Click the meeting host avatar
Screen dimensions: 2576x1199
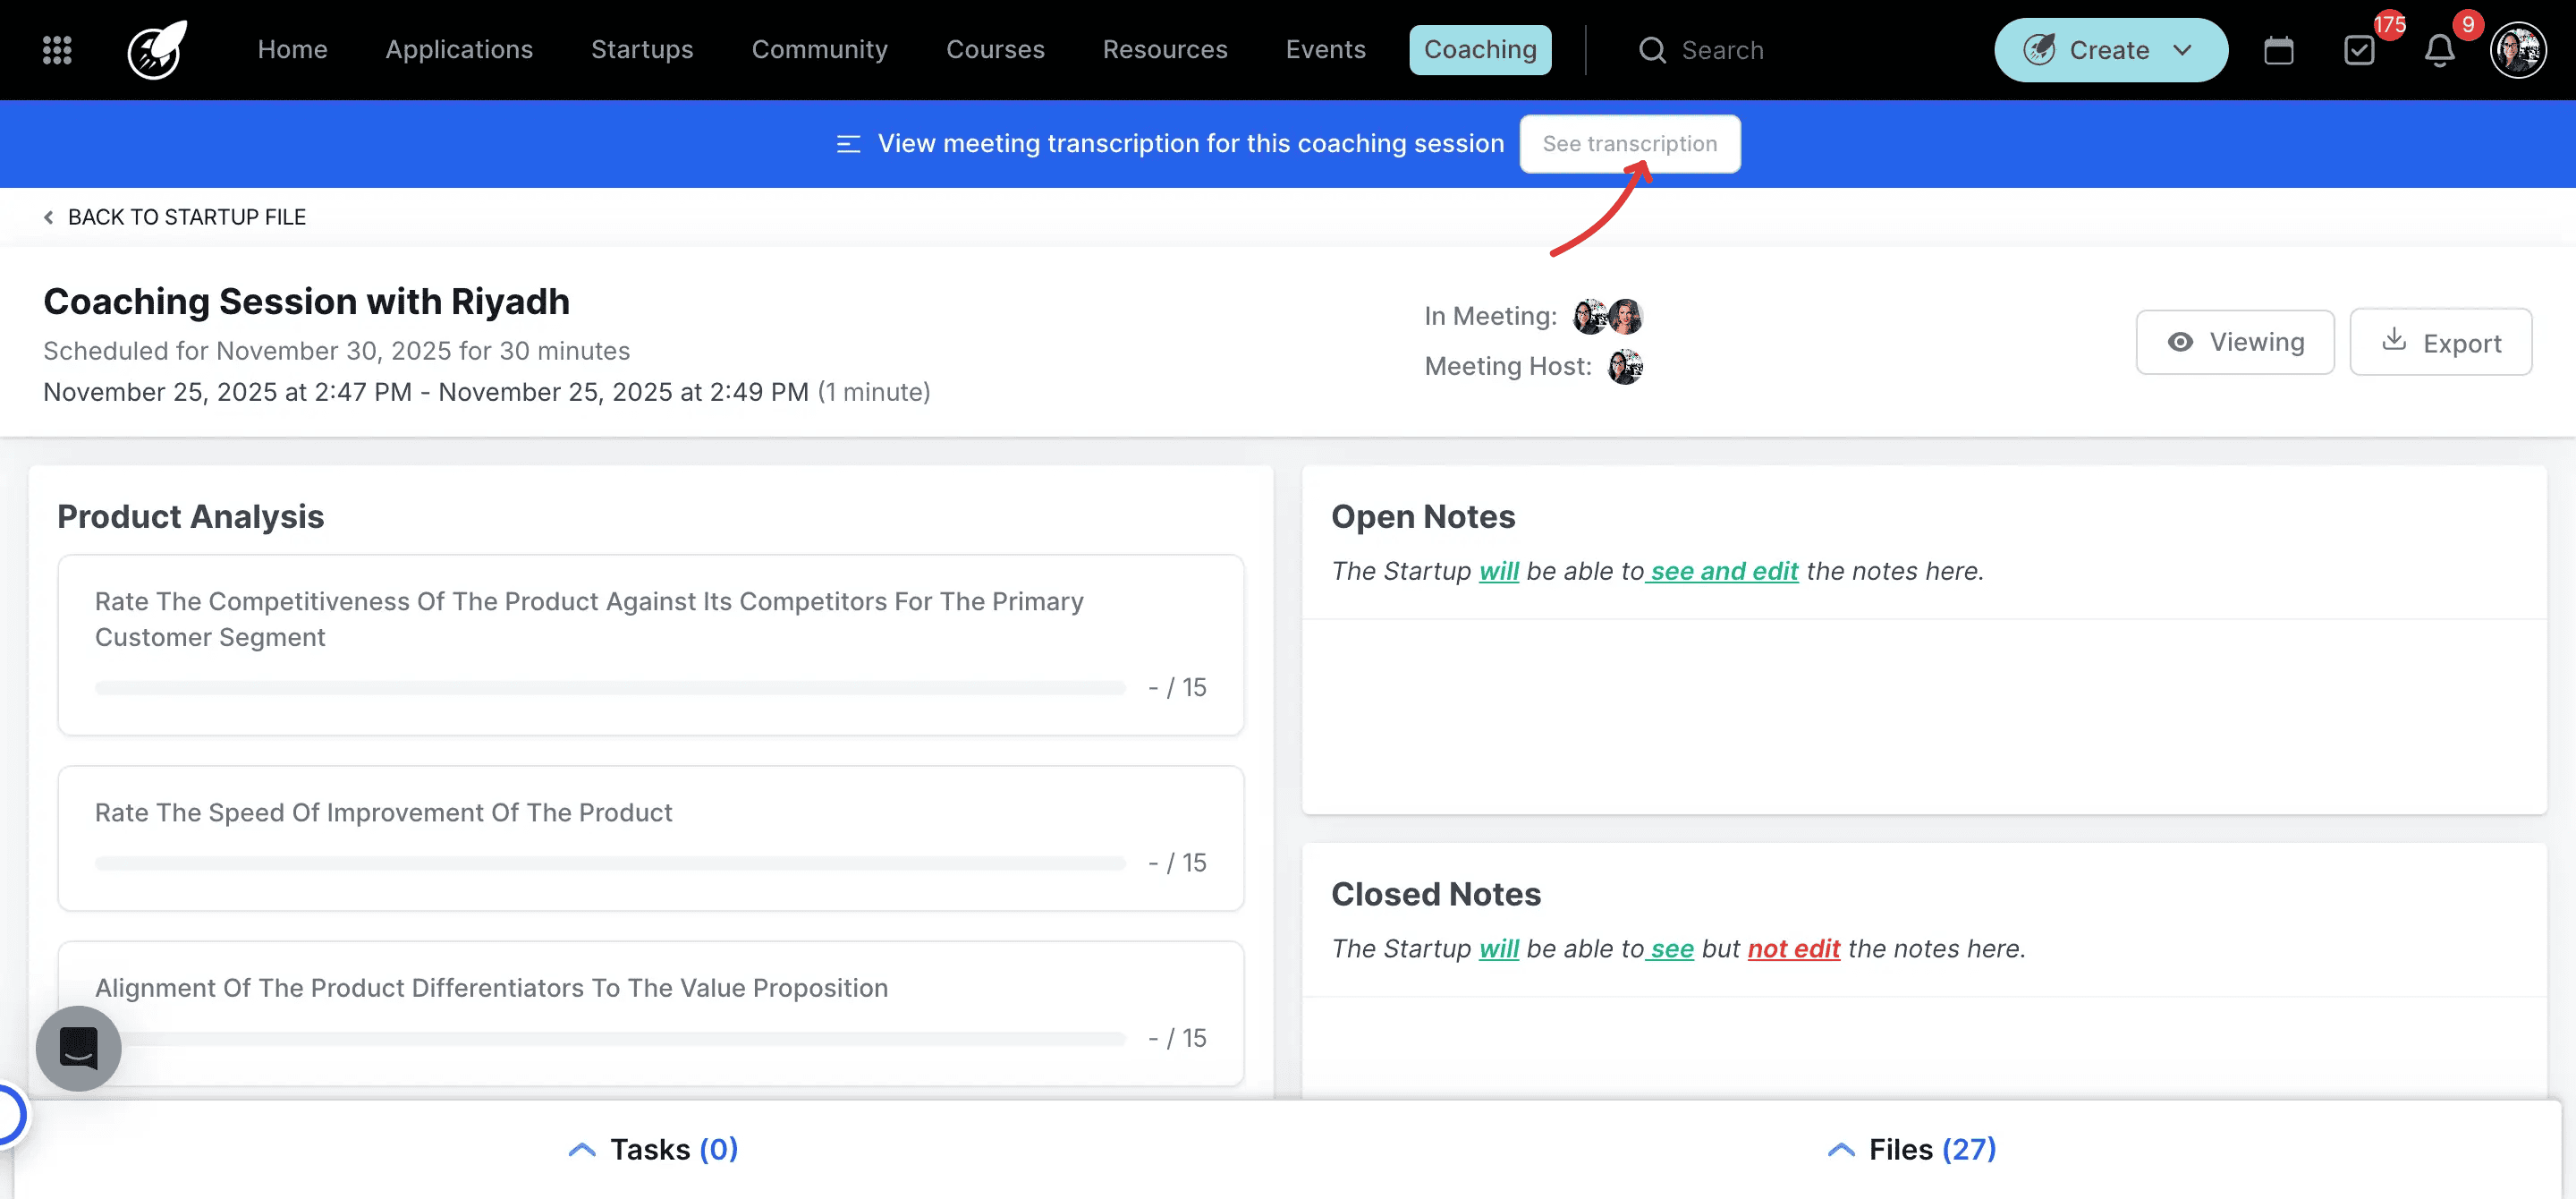[1624, 366]
